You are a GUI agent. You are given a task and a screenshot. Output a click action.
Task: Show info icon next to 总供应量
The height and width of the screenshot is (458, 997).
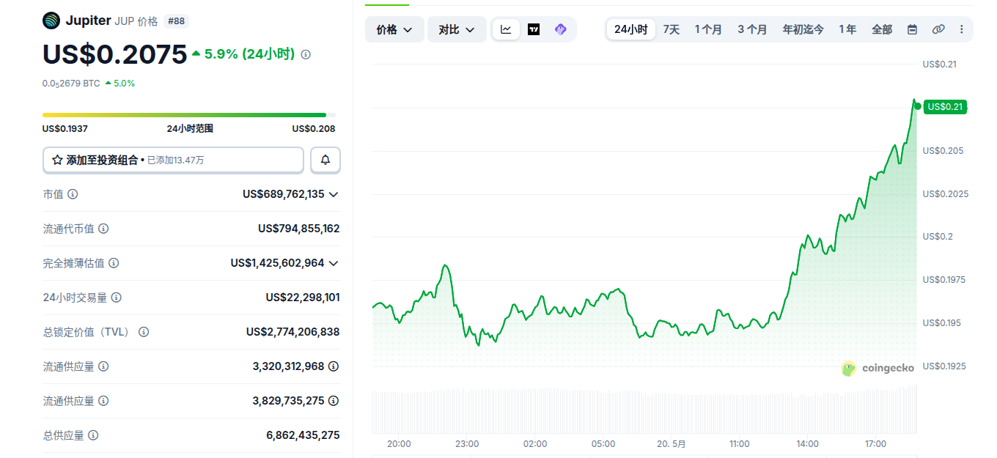tap(93, 435)
